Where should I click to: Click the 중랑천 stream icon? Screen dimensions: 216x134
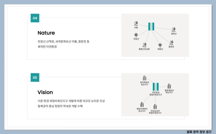(x=171, y=43)
